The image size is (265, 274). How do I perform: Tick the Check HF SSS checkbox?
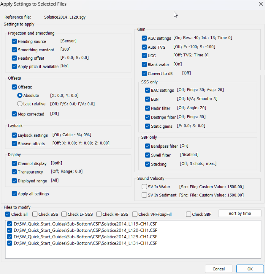click(x=99, y=214)
